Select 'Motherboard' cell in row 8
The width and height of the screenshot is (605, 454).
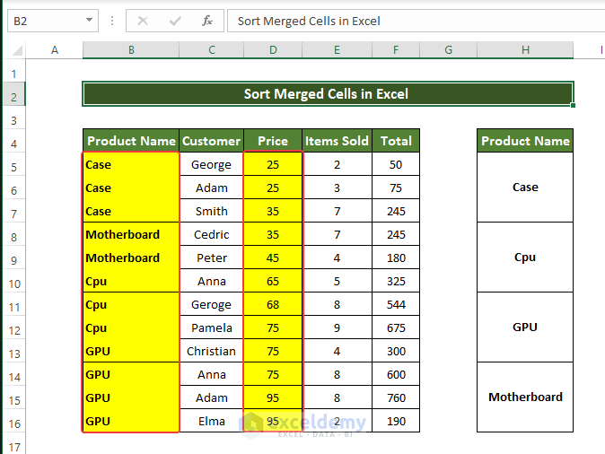[x=131, y=234]
